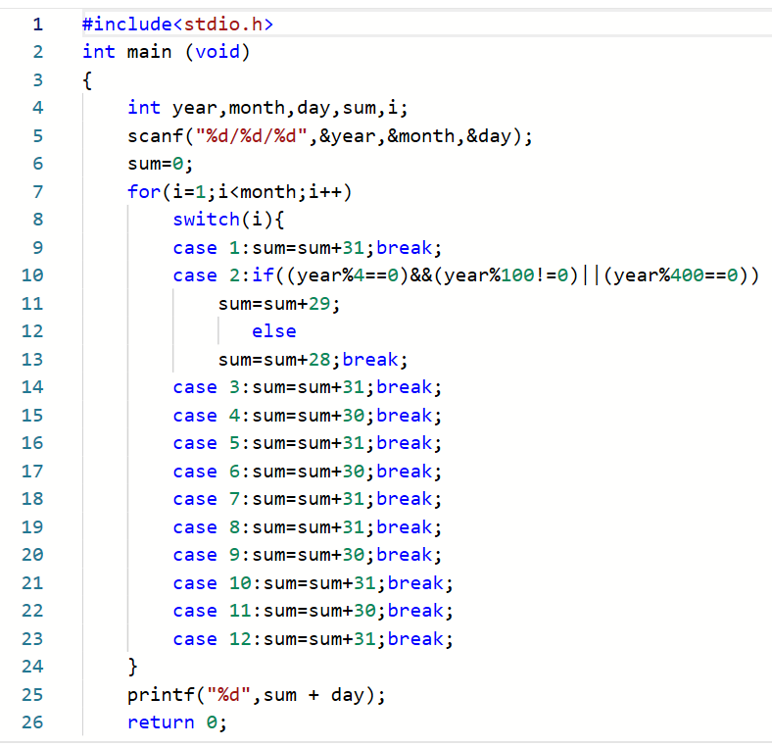Click 'sum=sum+29;' on line 11
The height and width of the screenshot is (747, 772).
279,304
